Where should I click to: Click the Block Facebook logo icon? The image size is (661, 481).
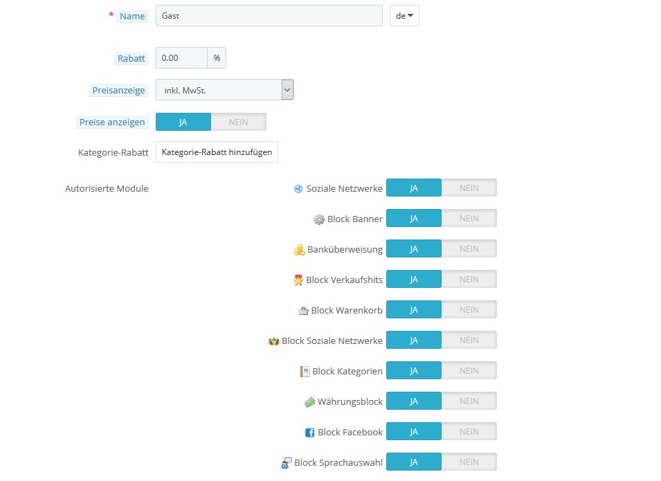point(310,433)
